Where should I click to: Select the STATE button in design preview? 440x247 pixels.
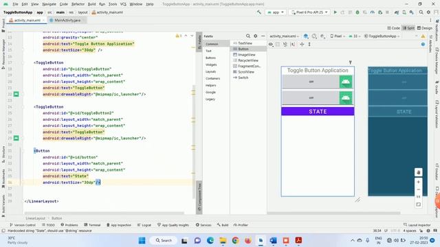[318, 111]
